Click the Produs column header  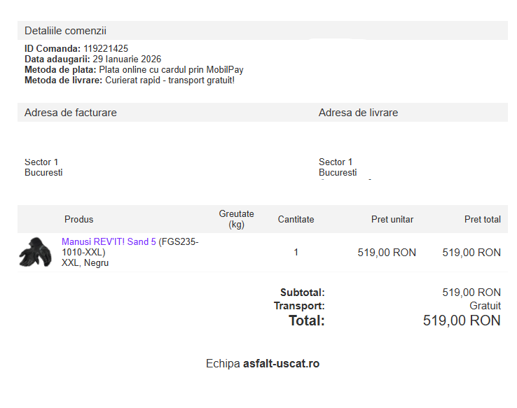(78, 219)
